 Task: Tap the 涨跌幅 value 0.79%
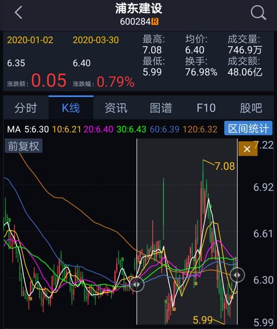(x=116, y=81)
